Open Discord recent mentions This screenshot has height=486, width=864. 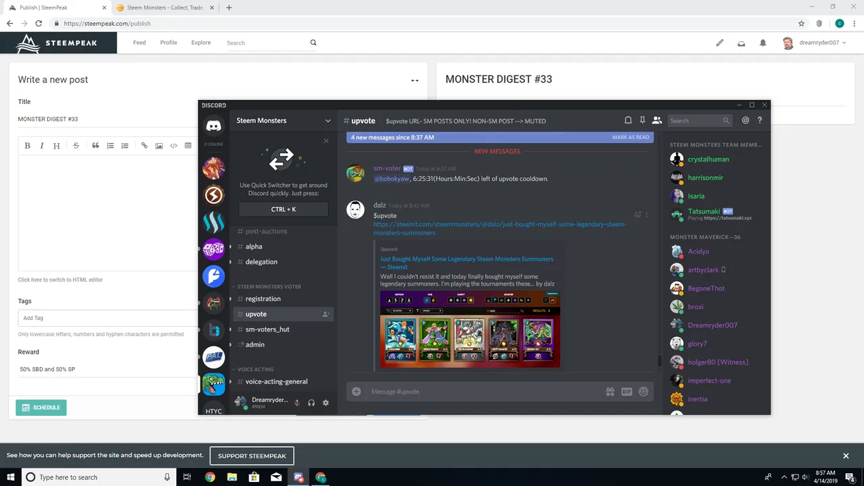click(745, 120)
